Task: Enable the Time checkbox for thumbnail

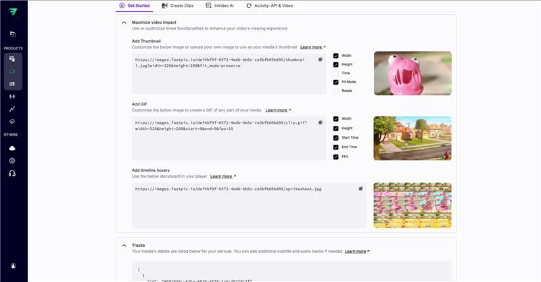Action: [335, 73]
